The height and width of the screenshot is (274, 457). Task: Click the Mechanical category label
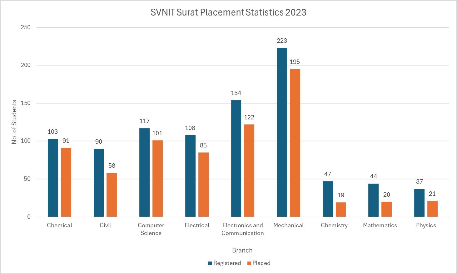click(288, 225)
